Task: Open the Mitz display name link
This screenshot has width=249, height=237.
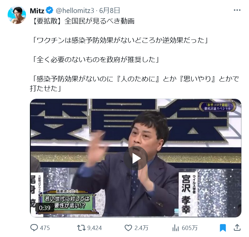Action: [37, 11]
